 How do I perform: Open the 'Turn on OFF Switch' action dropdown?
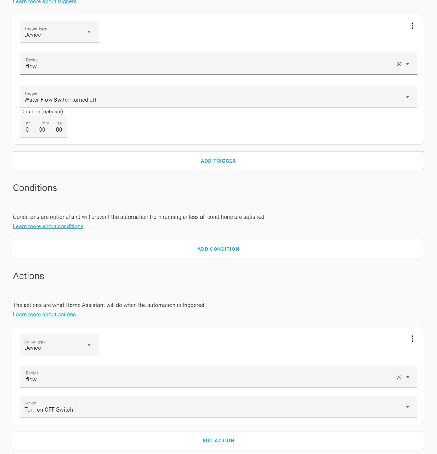coord(218,407)
